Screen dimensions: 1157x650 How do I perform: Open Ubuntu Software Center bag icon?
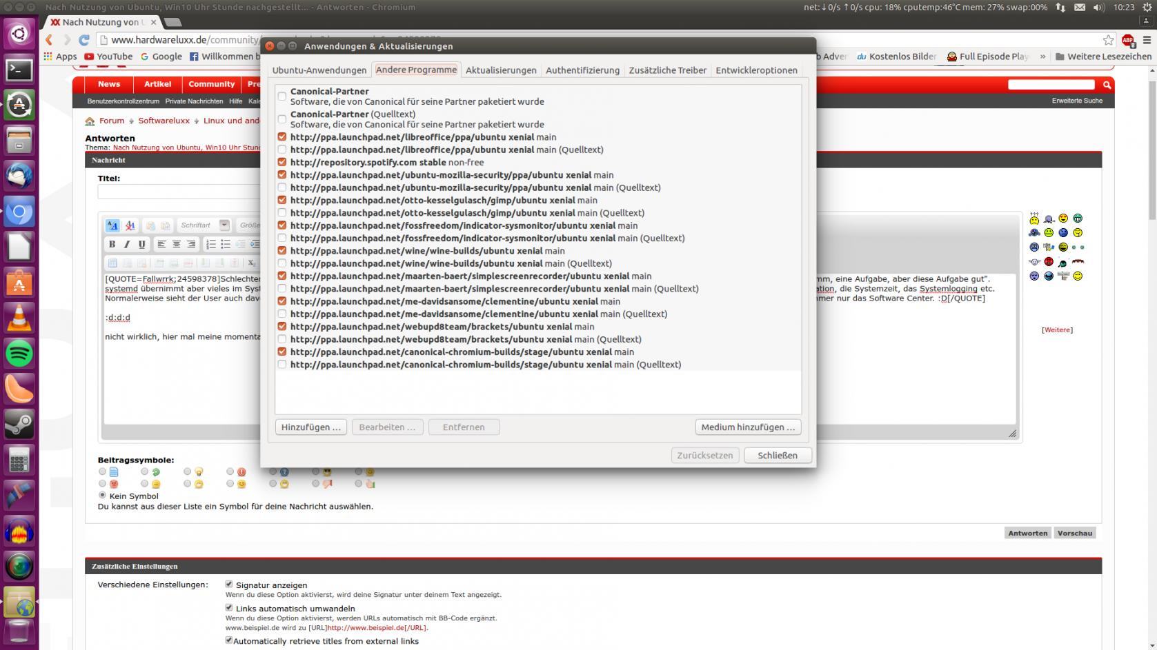(x=19, y=283)
